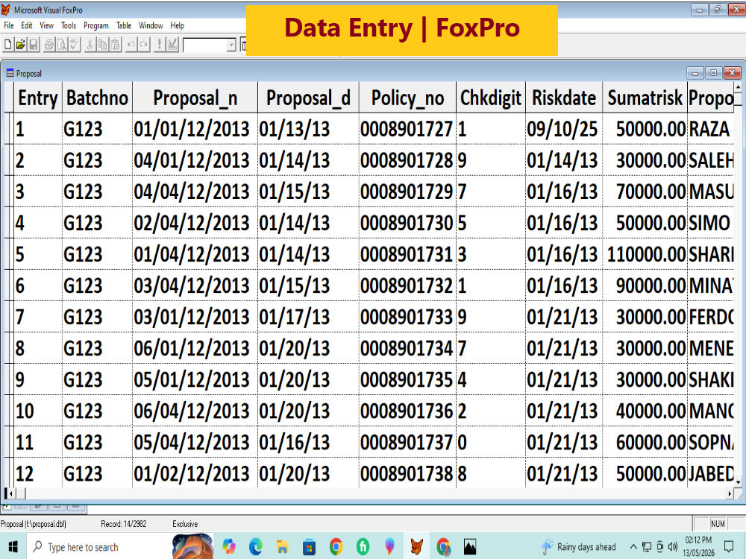The image size is (746, 559).
Task: Open the Table menu
Action: tap(124, 25)
